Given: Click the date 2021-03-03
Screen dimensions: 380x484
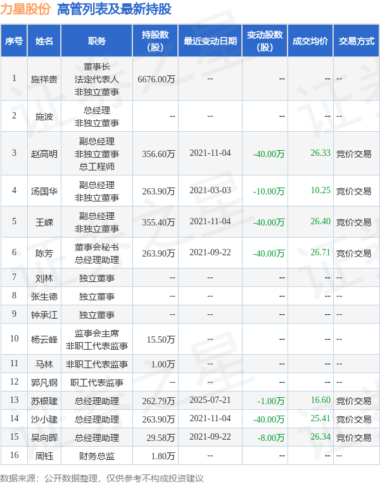Looking at the screenshot, I should coord(210,190).
